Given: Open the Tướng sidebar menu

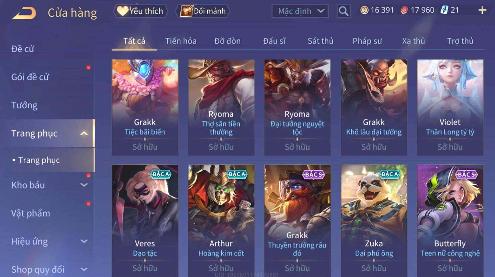Looking at the screenshot, I should pyautogui.click(x=24, y=105).
